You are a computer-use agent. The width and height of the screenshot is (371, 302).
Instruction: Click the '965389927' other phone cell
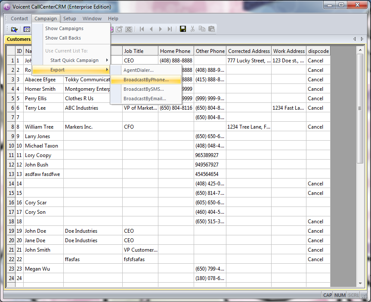(x=210, y=155)
